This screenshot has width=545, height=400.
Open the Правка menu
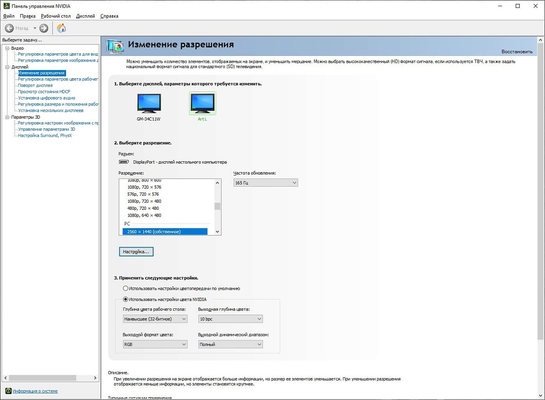(x=28, y=16)
